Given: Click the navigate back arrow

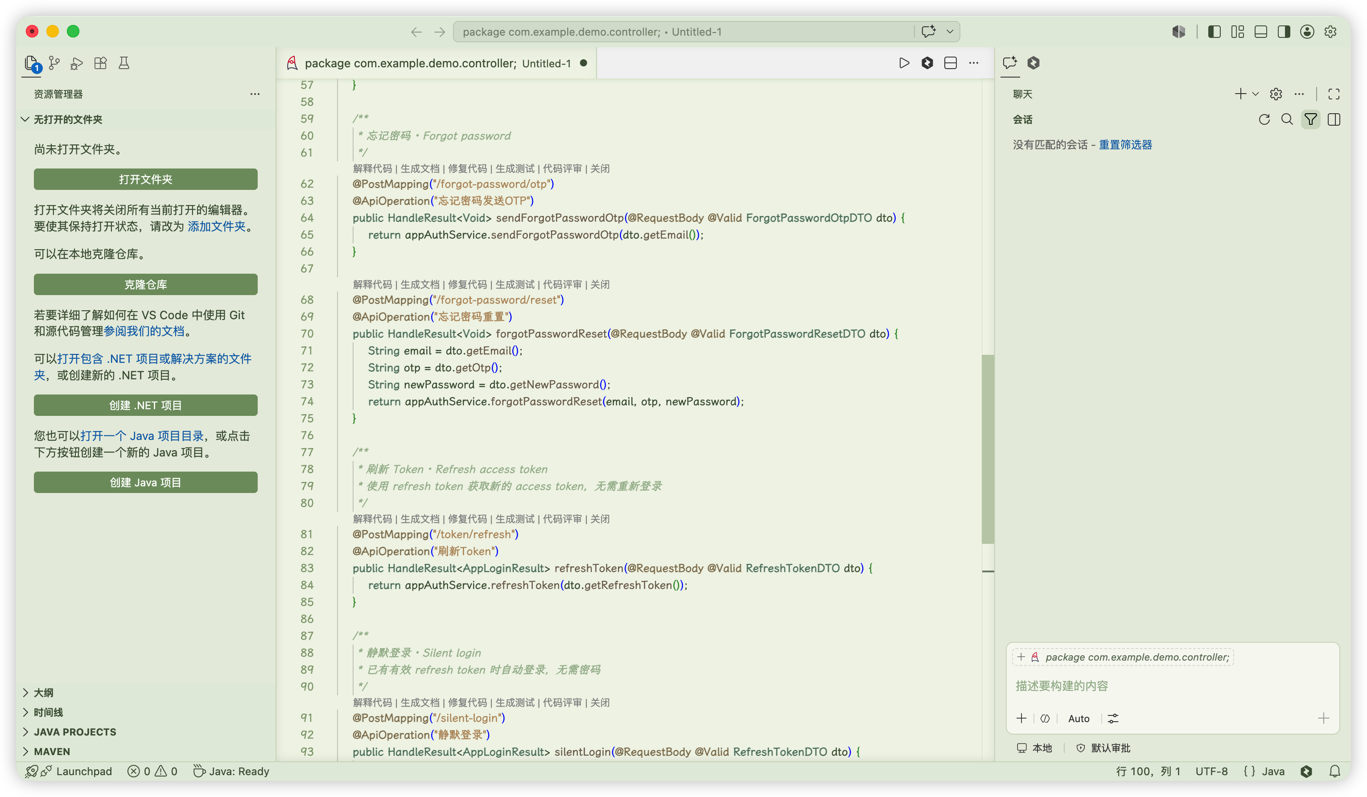Looking at the screenshot, I should pyautogui.click(x=416, y=32).
